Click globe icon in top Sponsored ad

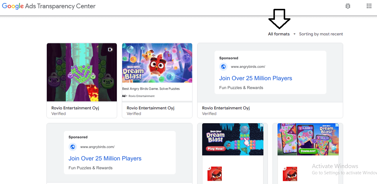tap(223, 67)
